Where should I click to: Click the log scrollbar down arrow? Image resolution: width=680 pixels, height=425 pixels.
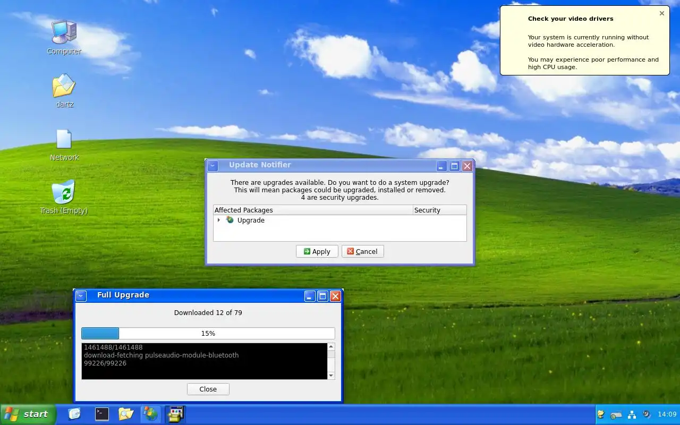[331, 376]
